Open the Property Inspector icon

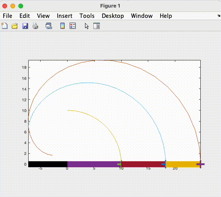[x=97, y=26]
